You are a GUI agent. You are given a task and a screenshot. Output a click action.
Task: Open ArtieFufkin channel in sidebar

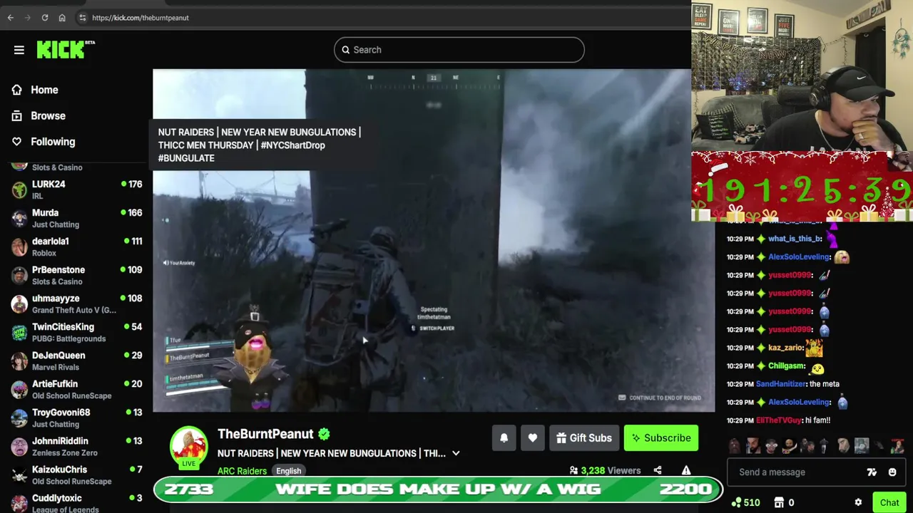tap(76, 389)
